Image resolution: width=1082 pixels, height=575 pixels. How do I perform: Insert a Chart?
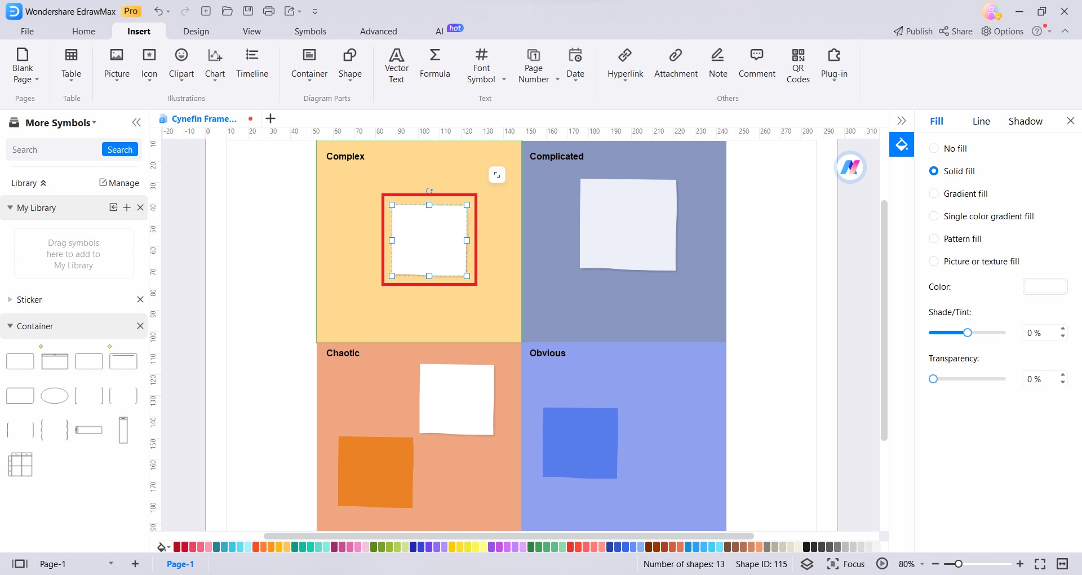[x=215, y=65]
